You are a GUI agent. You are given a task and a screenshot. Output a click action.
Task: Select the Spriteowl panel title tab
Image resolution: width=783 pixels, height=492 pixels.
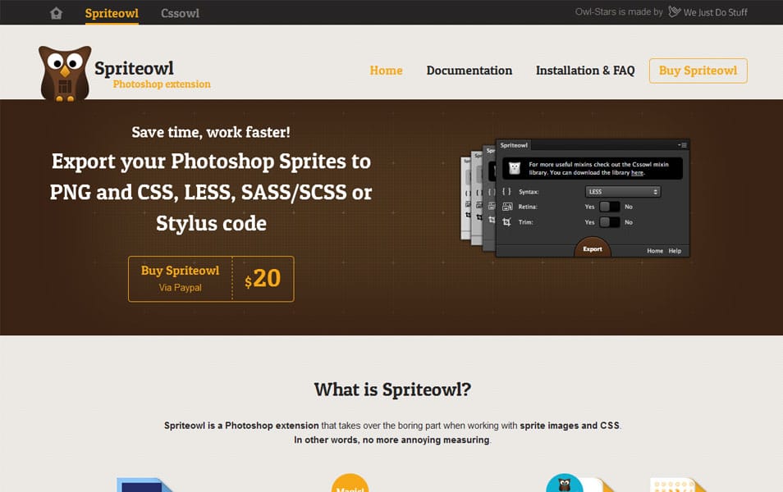click(x=514, y=145)
